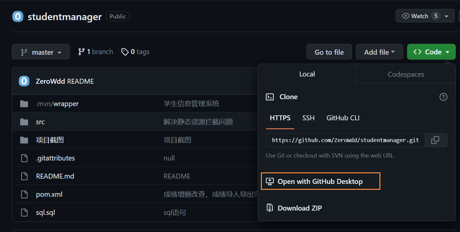Click the file icon beside README.md

24,176
